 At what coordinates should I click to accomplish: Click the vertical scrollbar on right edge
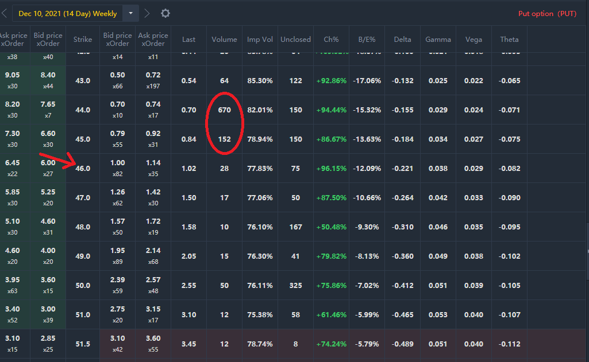coord(587,251)
